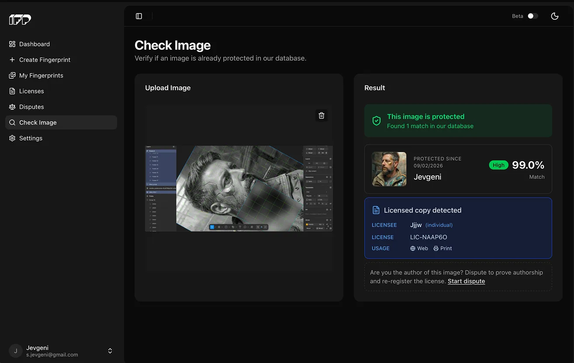Click the Result panel title

[x=375, y=88]
